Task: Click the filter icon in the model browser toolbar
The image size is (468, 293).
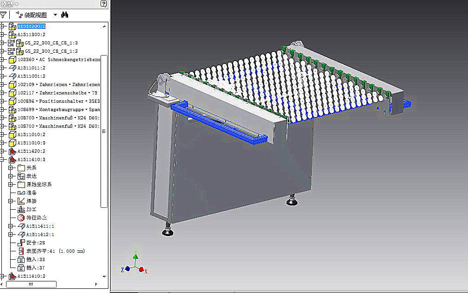Action: tap(3, 14)
